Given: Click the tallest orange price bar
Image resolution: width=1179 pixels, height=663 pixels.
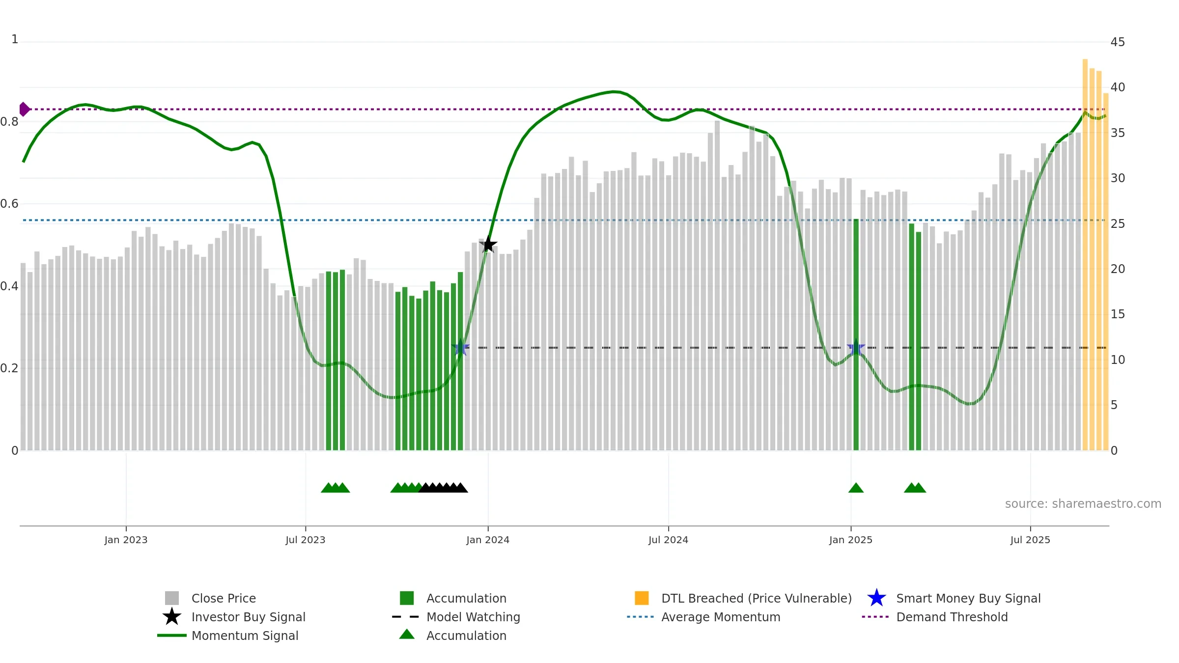Looking at the screenshot, I should coord(1085,254).
